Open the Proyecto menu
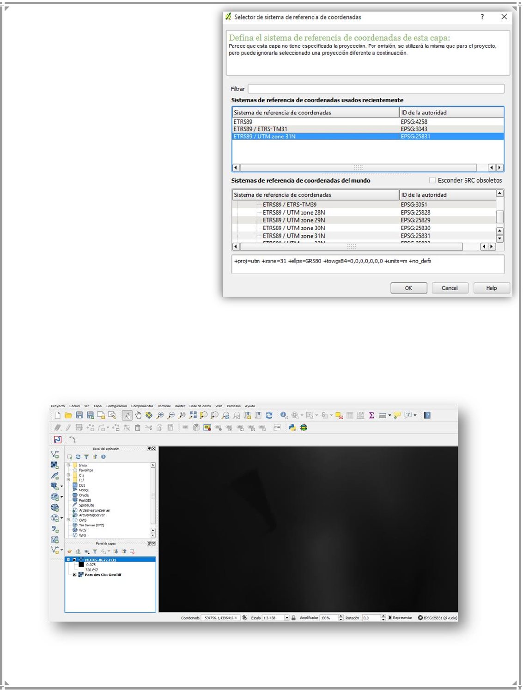 tap(58, 406)
